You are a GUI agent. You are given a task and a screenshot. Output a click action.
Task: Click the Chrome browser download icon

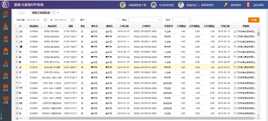coord(123,5)
